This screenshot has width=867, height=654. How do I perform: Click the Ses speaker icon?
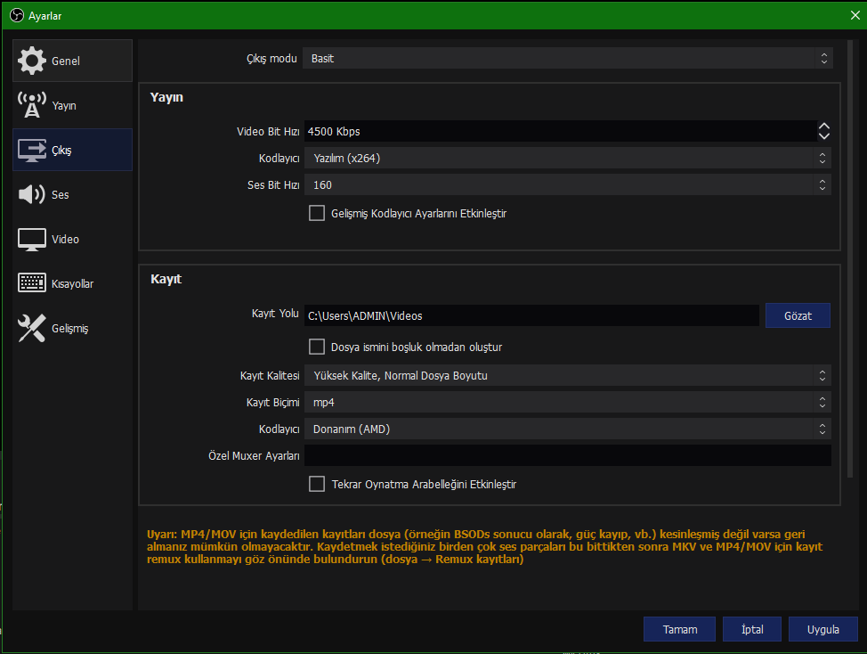click(x=31, y=194)
